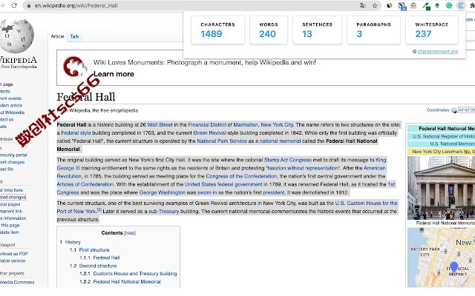The height and width of the screenshot is (296, 475).
Task: Click the Characters 1489 count card
Action: coord(217,30)
